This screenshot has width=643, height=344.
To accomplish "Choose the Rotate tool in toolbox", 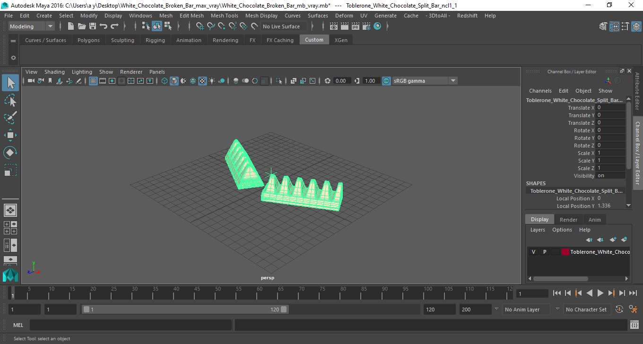I will 10,153.
